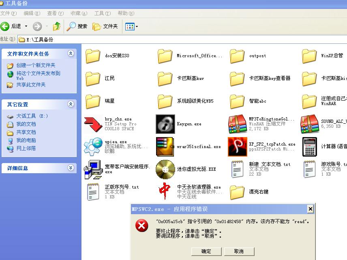Select XP_SP2_tcpPatch.exe icon
This screenshot has height=260, width=347.
pyautogui.click(x=238, y=146)
